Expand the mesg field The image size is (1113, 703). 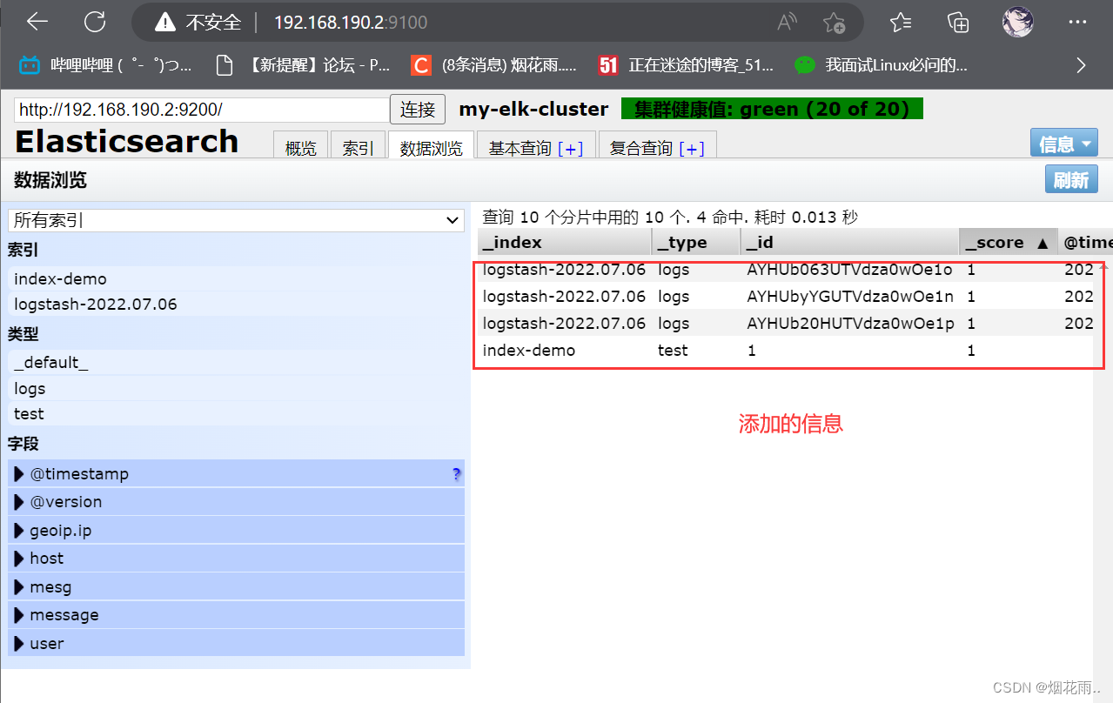[236, 587]
